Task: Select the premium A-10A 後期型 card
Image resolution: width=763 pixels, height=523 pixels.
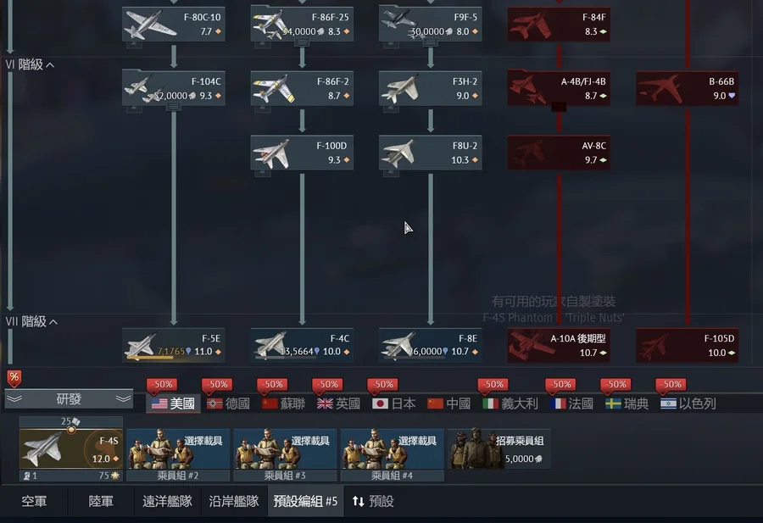Action: (559, 346)
